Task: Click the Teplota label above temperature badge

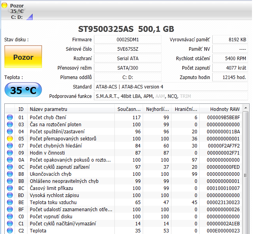Action: (x=14, y=77)
